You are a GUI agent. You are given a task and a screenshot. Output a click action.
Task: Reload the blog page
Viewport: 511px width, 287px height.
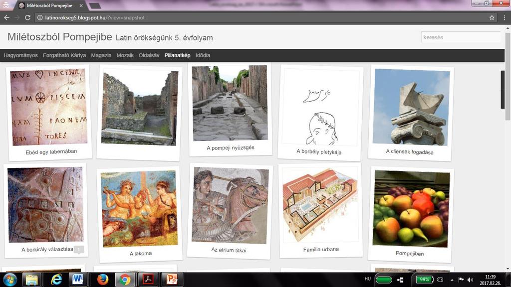[x=28, y=17]
